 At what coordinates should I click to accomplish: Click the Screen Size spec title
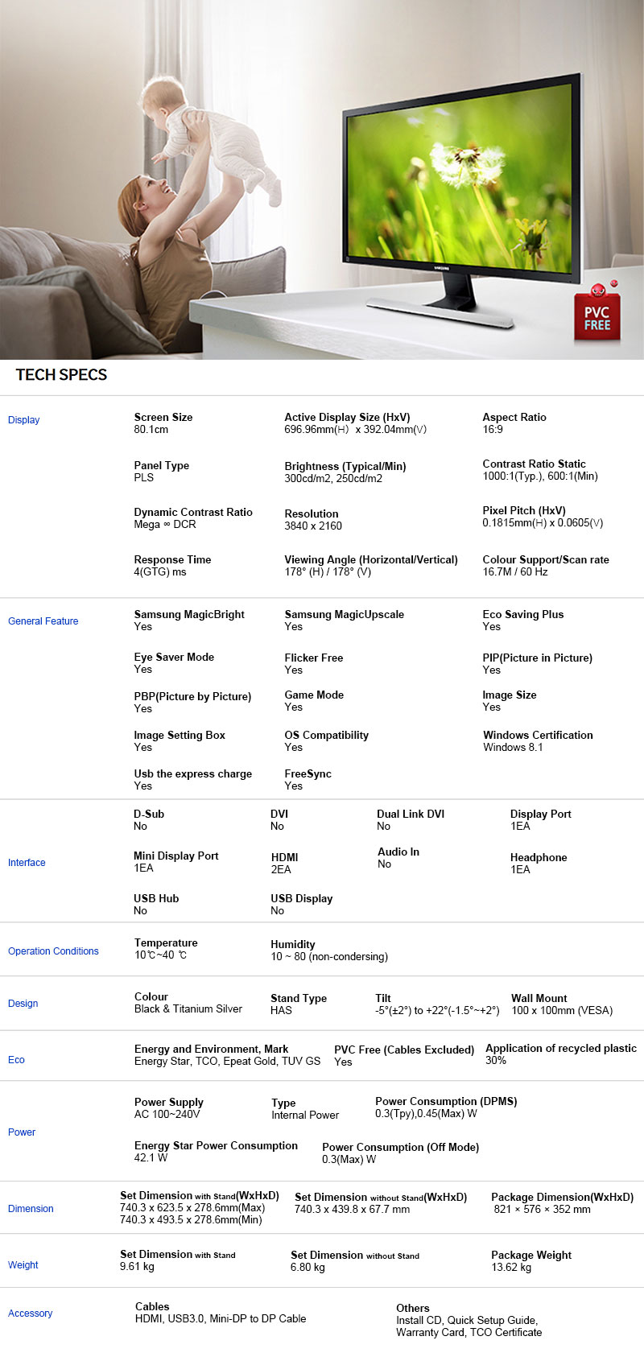(163, 417)
